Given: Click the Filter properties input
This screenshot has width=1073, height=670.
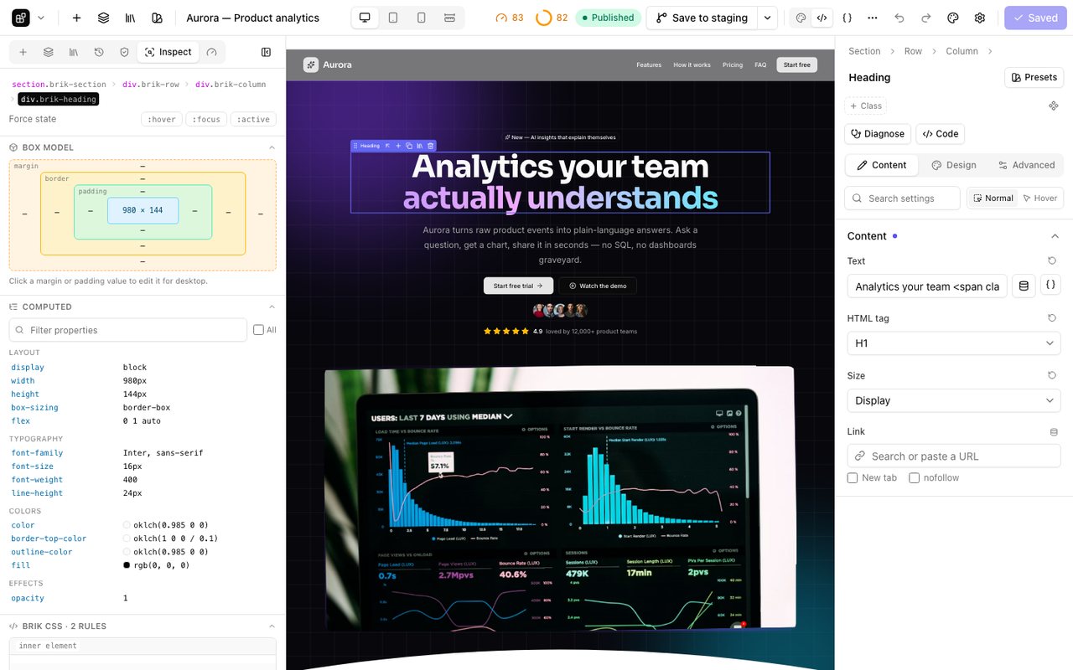Looking at the screenshot, I should (128, 330).
